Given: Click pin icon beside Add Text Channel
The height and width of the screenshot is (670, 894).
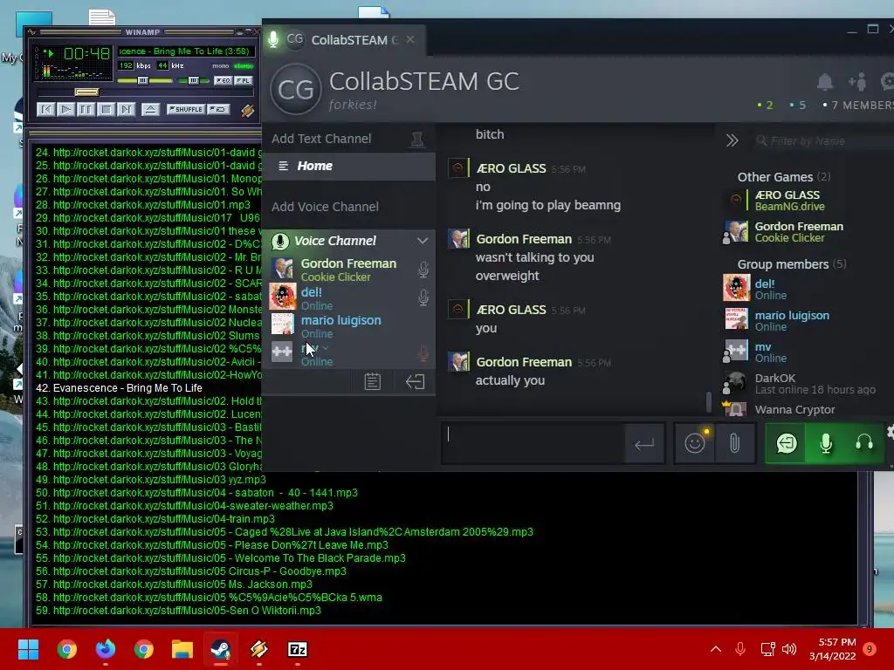Looking at the screenshot, I should point(417,140).
